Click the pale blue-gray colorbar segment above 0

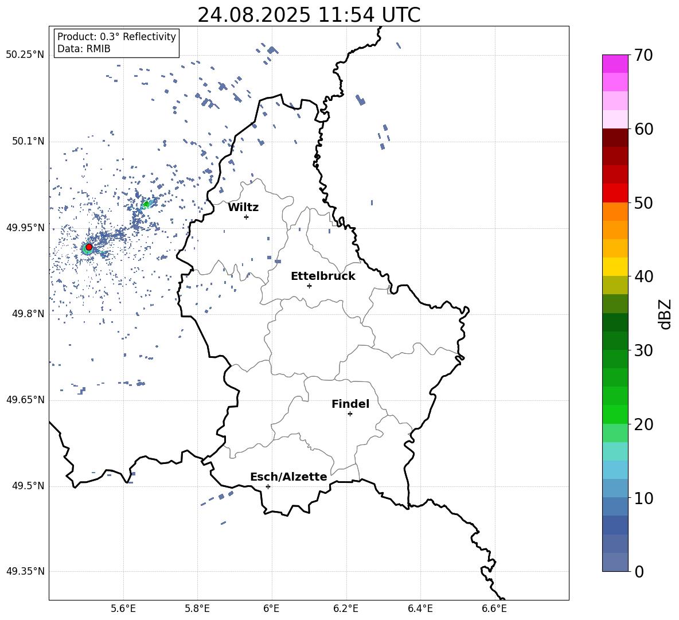coord(615,563)
